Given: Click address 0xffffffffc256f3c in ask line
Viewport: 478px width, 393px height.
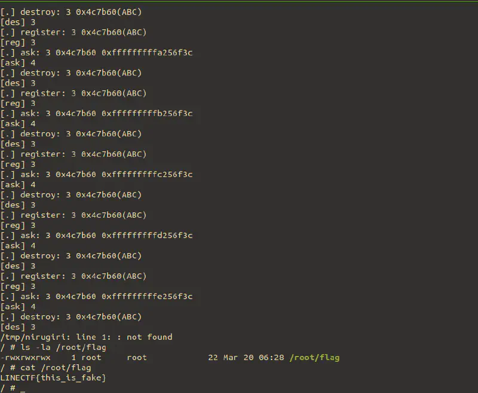Looking at the screenshot, I should 147,175.
